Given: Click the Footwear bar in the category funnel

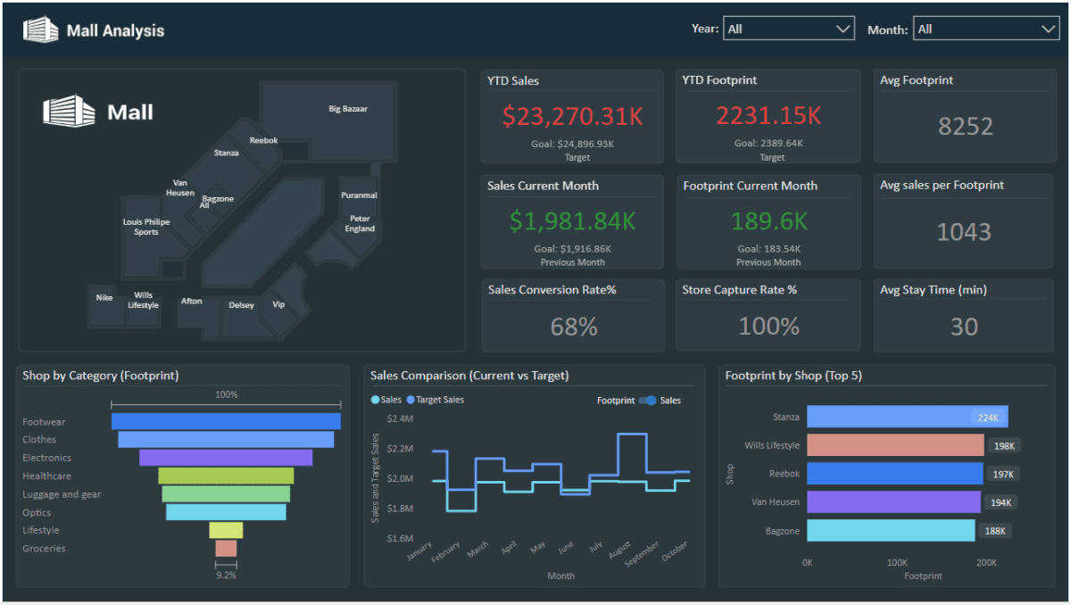Looking at the screenshot, I should tap(225, 420).
